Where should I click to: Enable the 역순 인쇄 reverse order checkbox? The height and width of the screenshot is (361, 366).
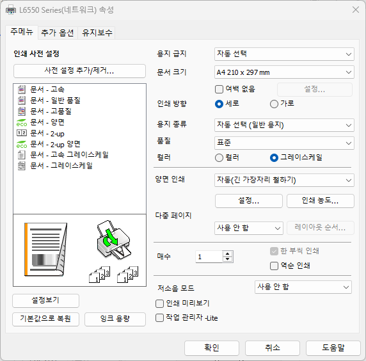[274, 266]
